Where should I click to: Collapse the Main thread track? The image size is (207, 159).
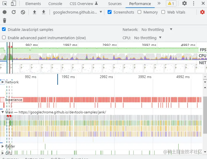(3, 112)
